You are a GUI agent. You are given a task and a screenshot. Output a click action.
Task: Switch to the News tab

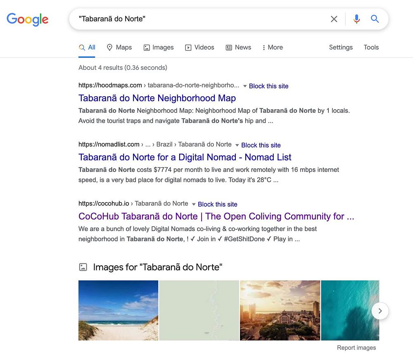tap(238, 48)
